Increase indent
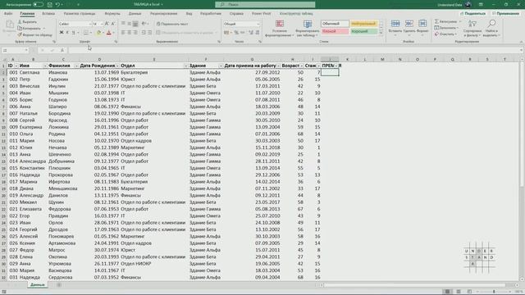This screenshot has height=295, width=525. click(149, 33)
